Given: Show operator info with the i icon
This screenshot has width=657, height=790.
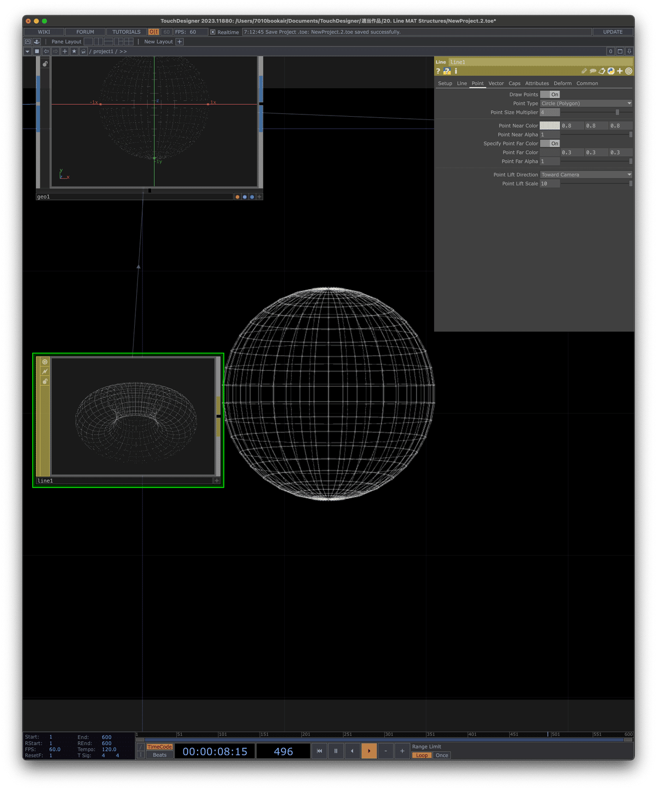Looking at the screenshot, I should pyautogui.click(x=456, y=71).
